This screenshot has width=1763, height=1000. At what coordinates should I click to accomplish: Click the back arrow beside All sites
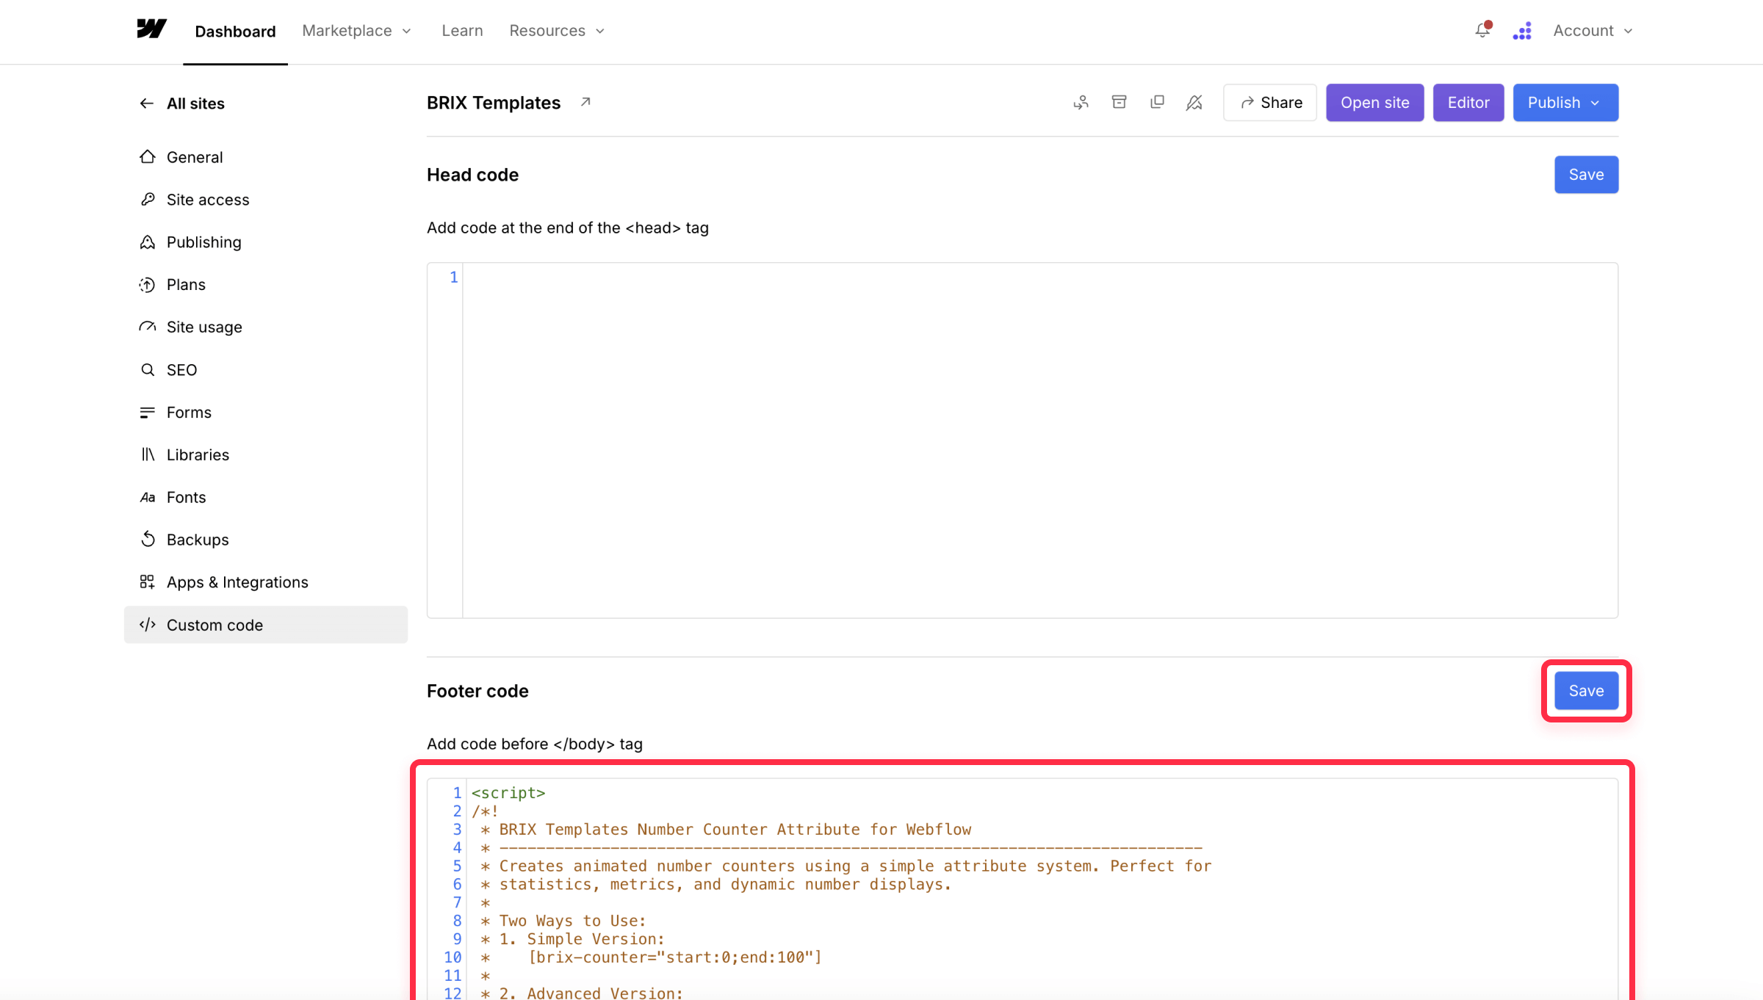point(147,104)
